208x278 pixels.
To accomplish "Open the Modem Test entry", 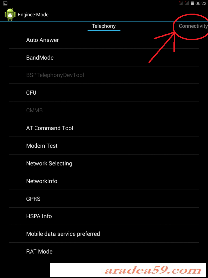I will click(x=42, y=145).
